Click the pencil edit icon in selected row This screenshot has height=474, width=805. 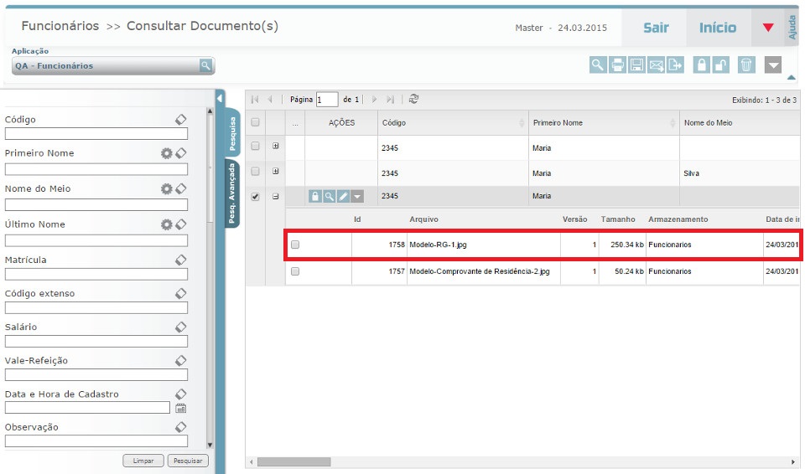coord(343,196)
